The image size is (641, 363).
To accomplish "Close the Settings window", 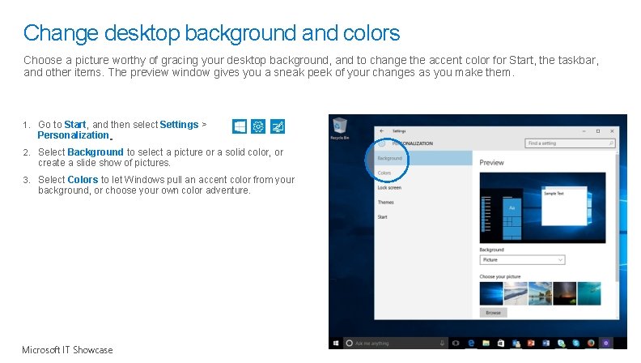I will pos(612,131).
